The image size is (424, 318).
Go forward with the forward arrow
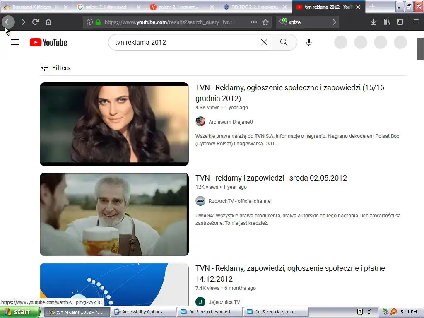click(22, 22)
